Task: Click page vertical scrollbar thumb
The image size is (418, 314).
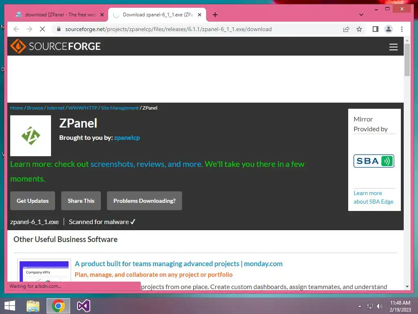Action: 407,60
